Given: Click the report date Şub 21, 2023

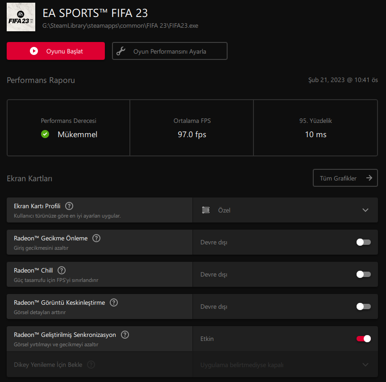Looking at the screenshot, I should 343,80.
